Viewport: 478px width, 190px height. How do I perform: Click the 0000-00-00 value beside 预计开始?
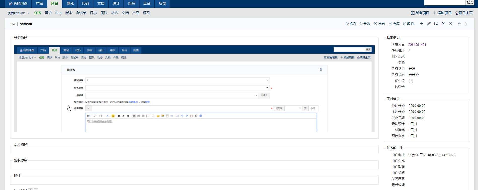click(x=417, y=106)
